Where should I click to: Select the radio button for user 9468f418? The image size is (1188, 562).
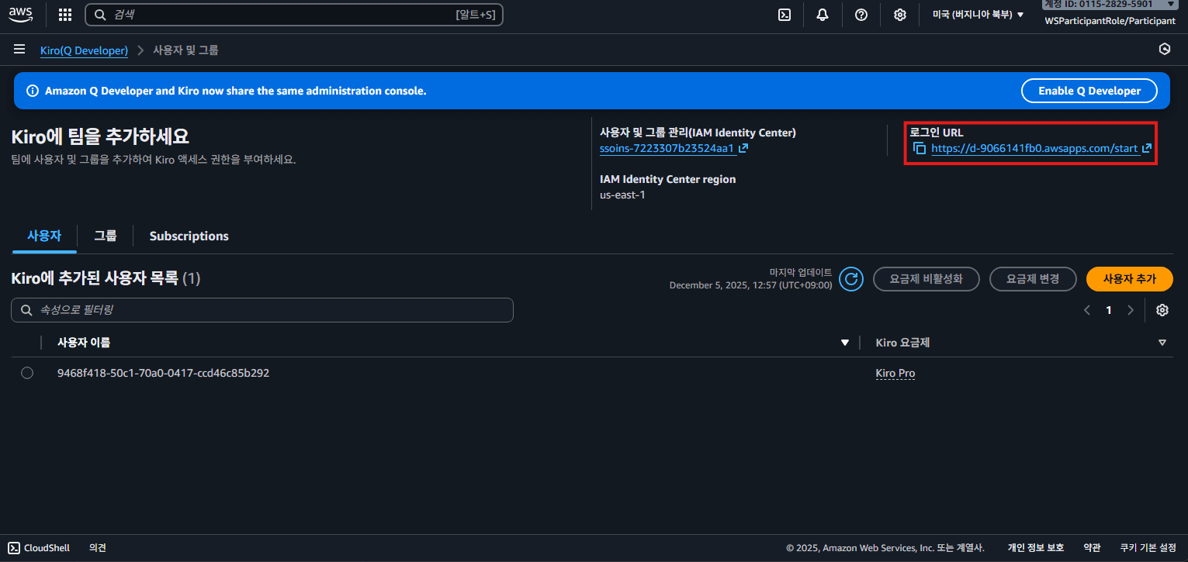27,373
